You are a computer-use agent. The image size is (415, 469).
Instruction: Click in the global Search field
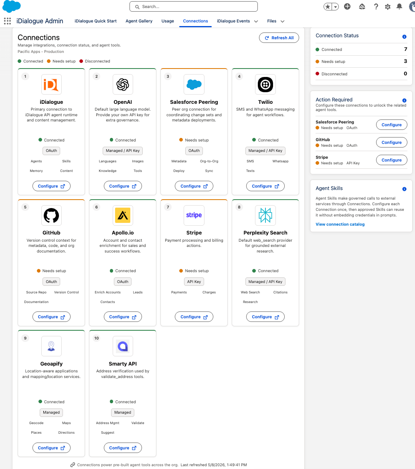tap(194, 6)
